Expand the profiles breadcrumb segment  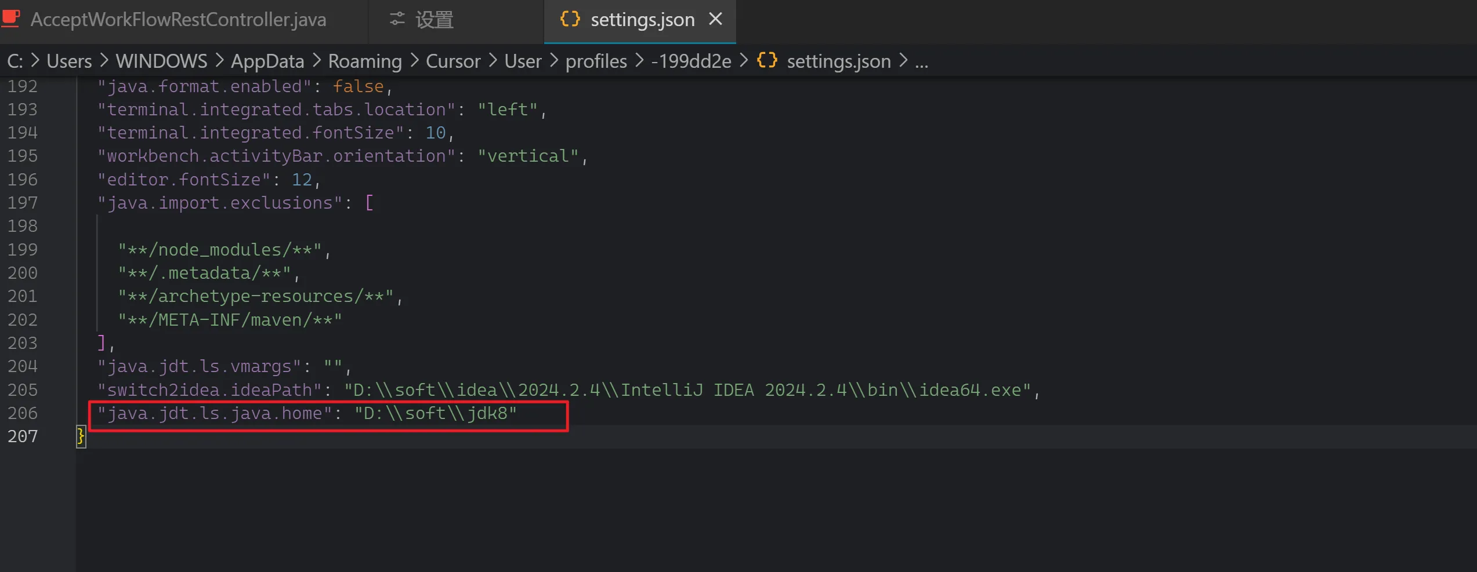click(x=596, y=61)
